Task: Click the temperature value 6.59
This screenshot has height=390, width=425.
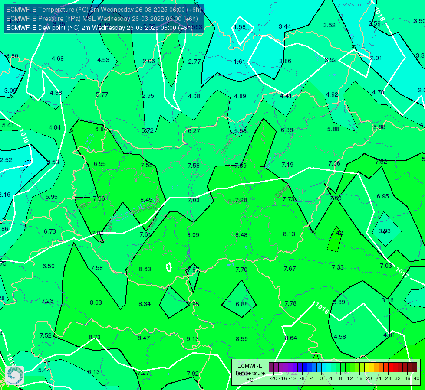Action: tap(49, 266)
